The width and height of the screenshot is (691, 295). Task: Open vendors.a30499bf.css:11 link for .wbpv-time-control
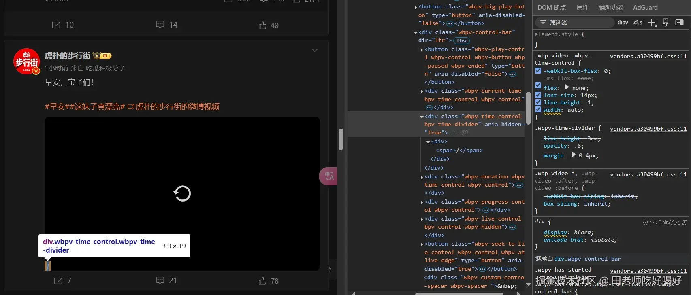[648, 56]
